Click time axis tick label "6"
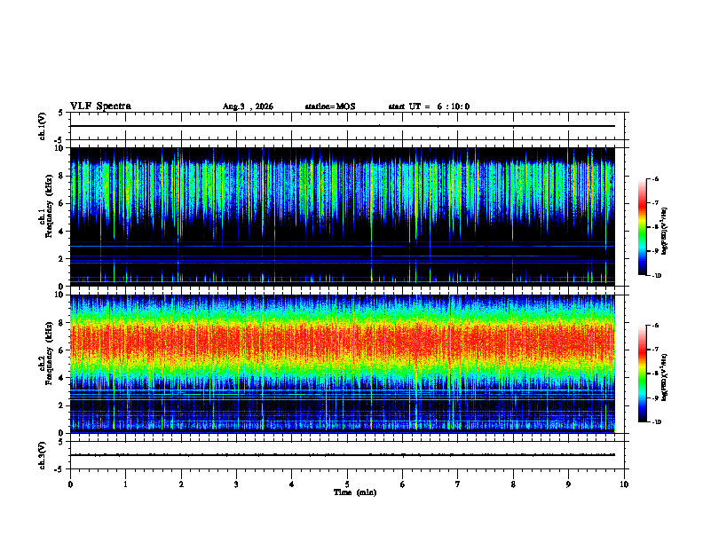 click(x=403, y=484)
